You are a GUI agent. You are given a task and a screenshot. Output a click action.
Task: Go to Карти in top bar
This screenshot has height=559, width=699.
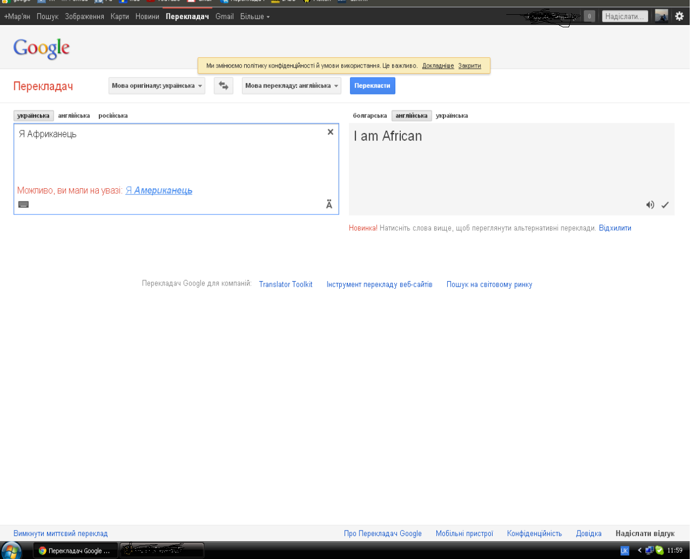[x=120, y=16]
